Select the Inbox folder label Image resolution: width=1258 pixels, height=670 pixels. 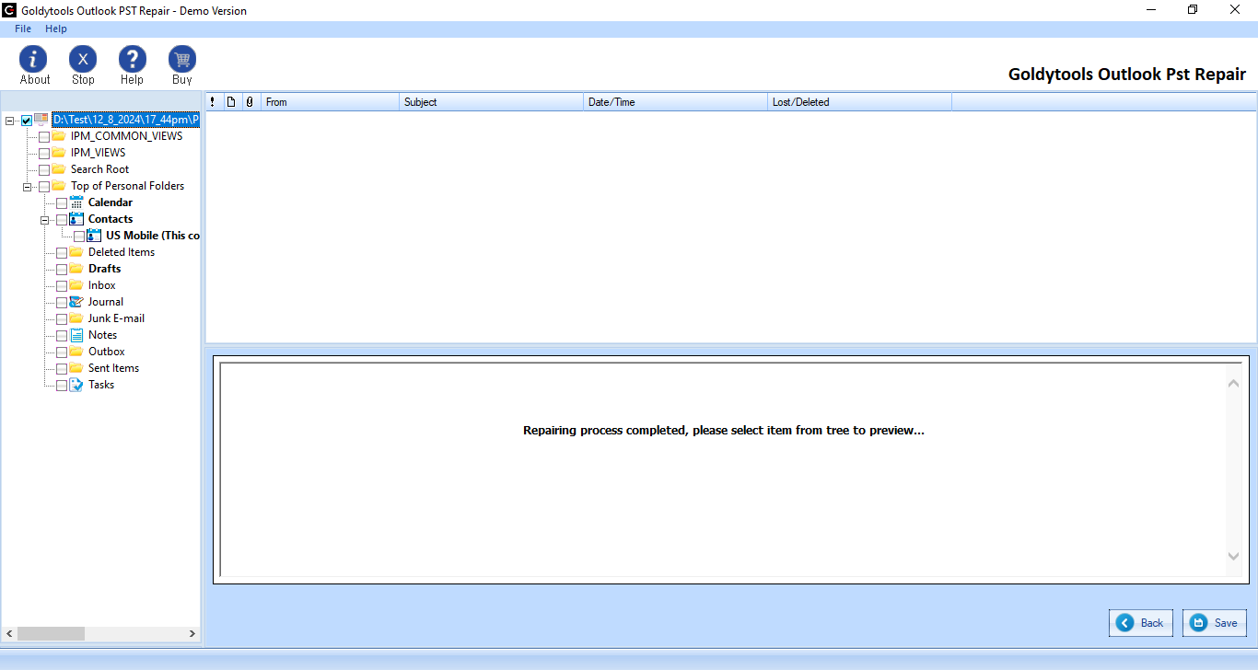click(102, 285)
